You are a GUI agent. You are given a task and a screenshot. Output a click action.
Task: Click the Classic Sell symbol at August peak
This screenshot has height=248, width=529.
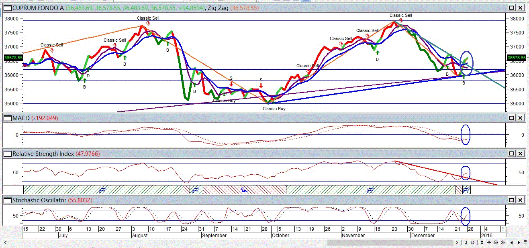click(x=148, y=24)
